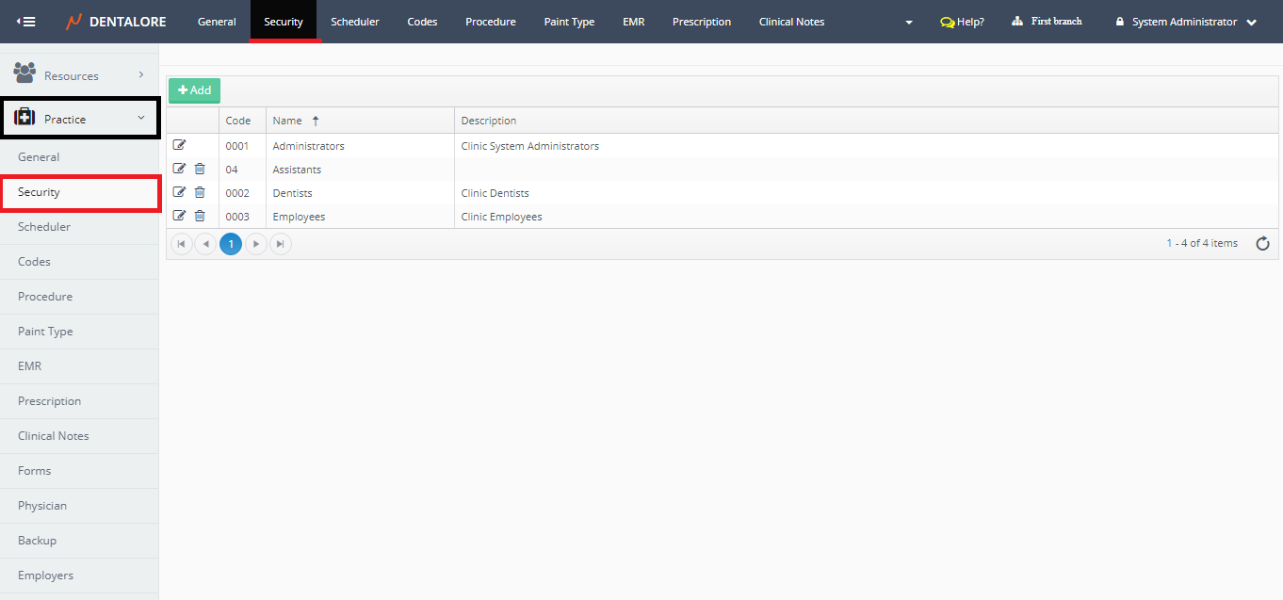Refresh the grid using reload icon
This screenshot has height=600, width=1283.
click(x=1262, y=244)
